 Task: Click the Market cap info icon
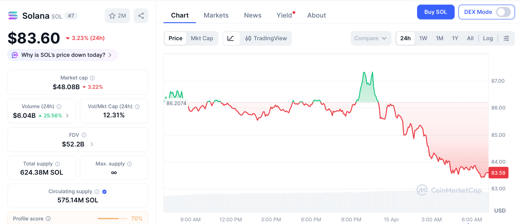[x=92, y=78]
